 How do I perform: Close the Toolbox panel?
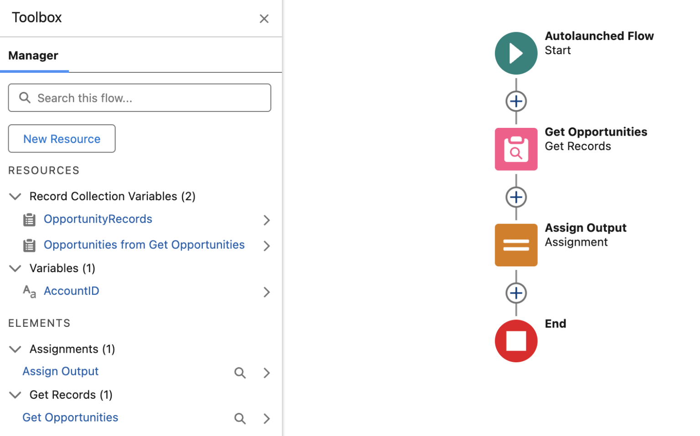pos(264,19)
